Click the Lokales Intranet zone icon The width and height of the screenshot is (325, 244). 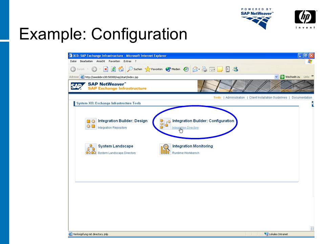[x=266, y=234]
